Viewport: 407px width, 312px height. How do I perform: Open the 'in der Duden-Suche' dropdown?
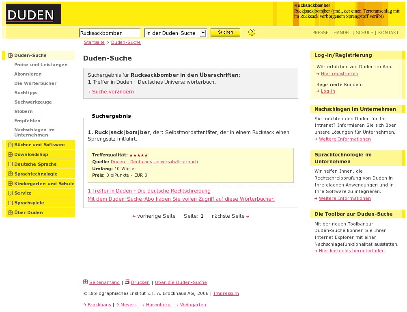pyautogui.click(x=175, y=33)
